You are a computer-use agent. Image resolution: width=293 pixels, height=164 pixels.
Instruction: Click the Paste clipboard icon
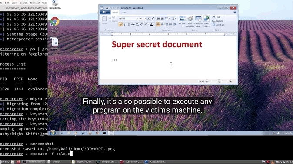pos(104,19)
